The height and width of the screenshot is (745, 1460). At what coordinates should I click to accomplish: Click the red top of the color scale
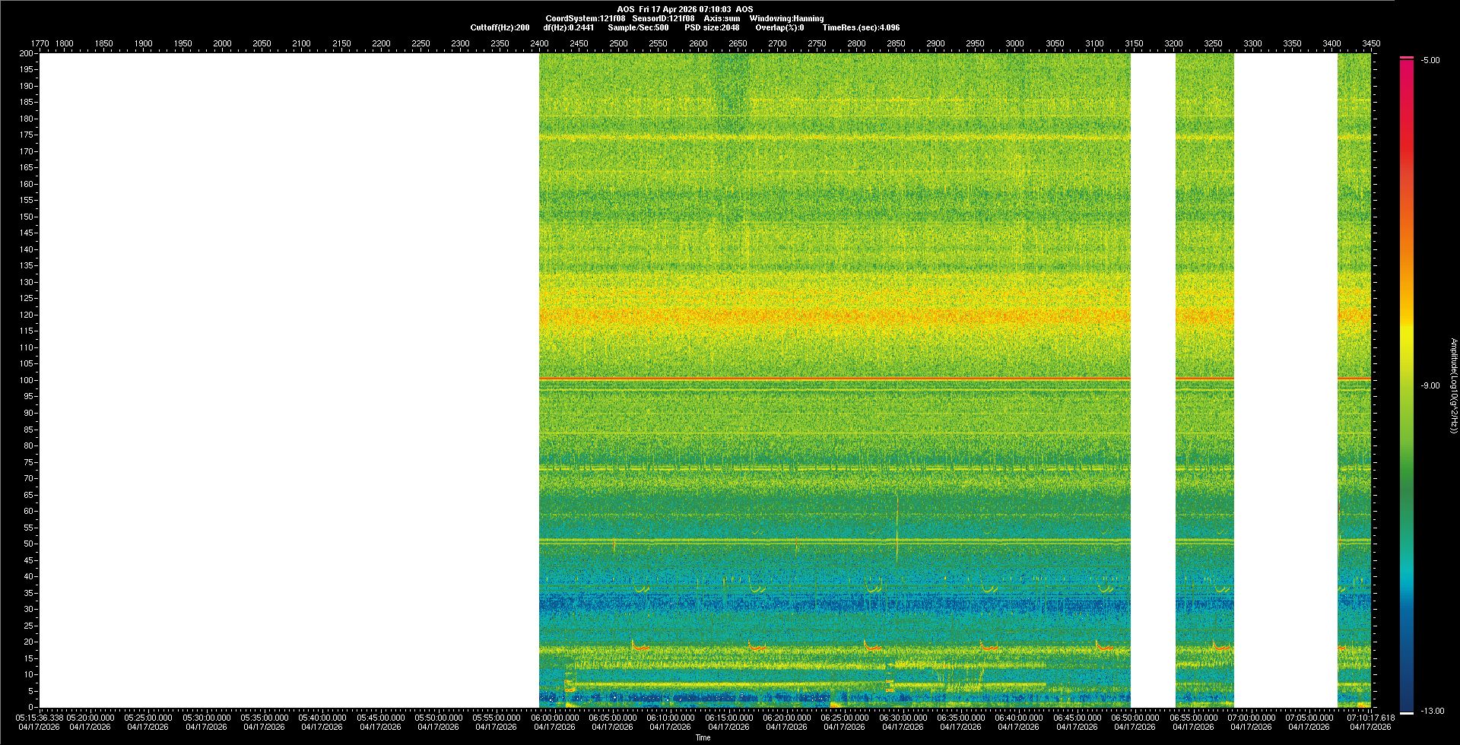[x=1407, y=59]
